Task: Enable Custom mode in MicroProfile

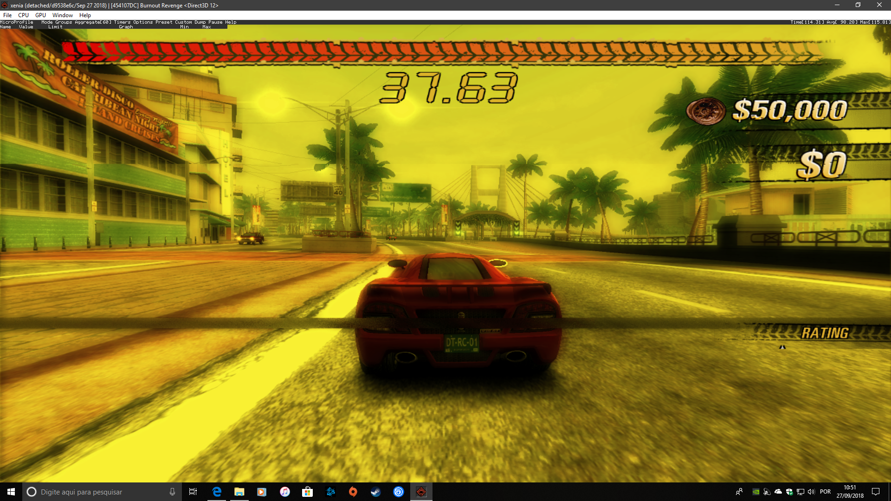Action: pyautogui.click(x=184, y=22)
